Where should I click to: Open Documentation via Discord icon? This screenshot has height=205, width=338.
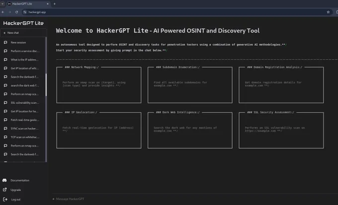click(x=16, y=180)
